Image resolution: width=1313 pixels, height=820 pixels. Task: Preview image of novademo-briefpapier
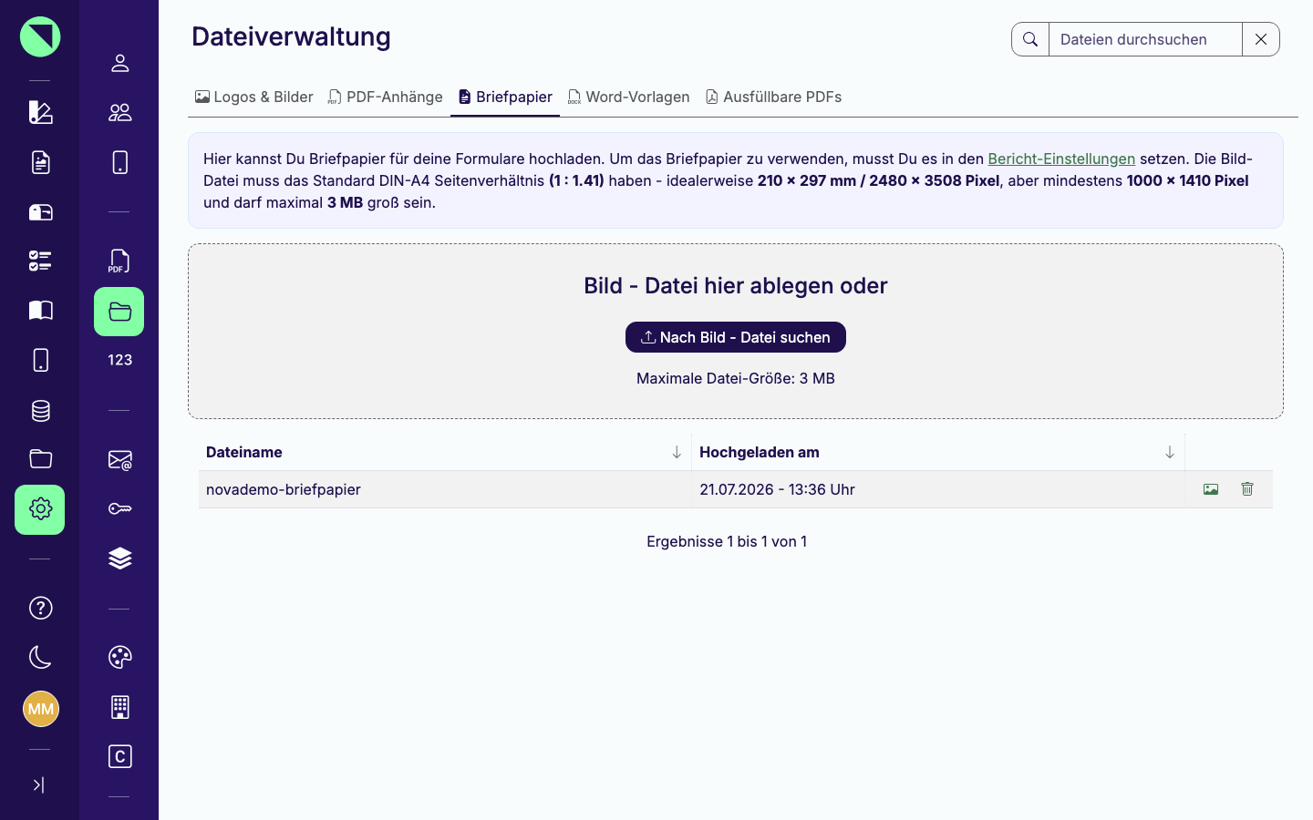click(x=1211, y=489)
